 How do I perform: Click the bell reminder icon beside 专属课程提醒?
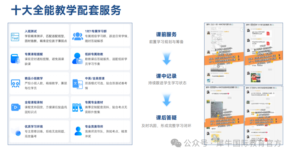pyautogui.click(x=15, y=59)
